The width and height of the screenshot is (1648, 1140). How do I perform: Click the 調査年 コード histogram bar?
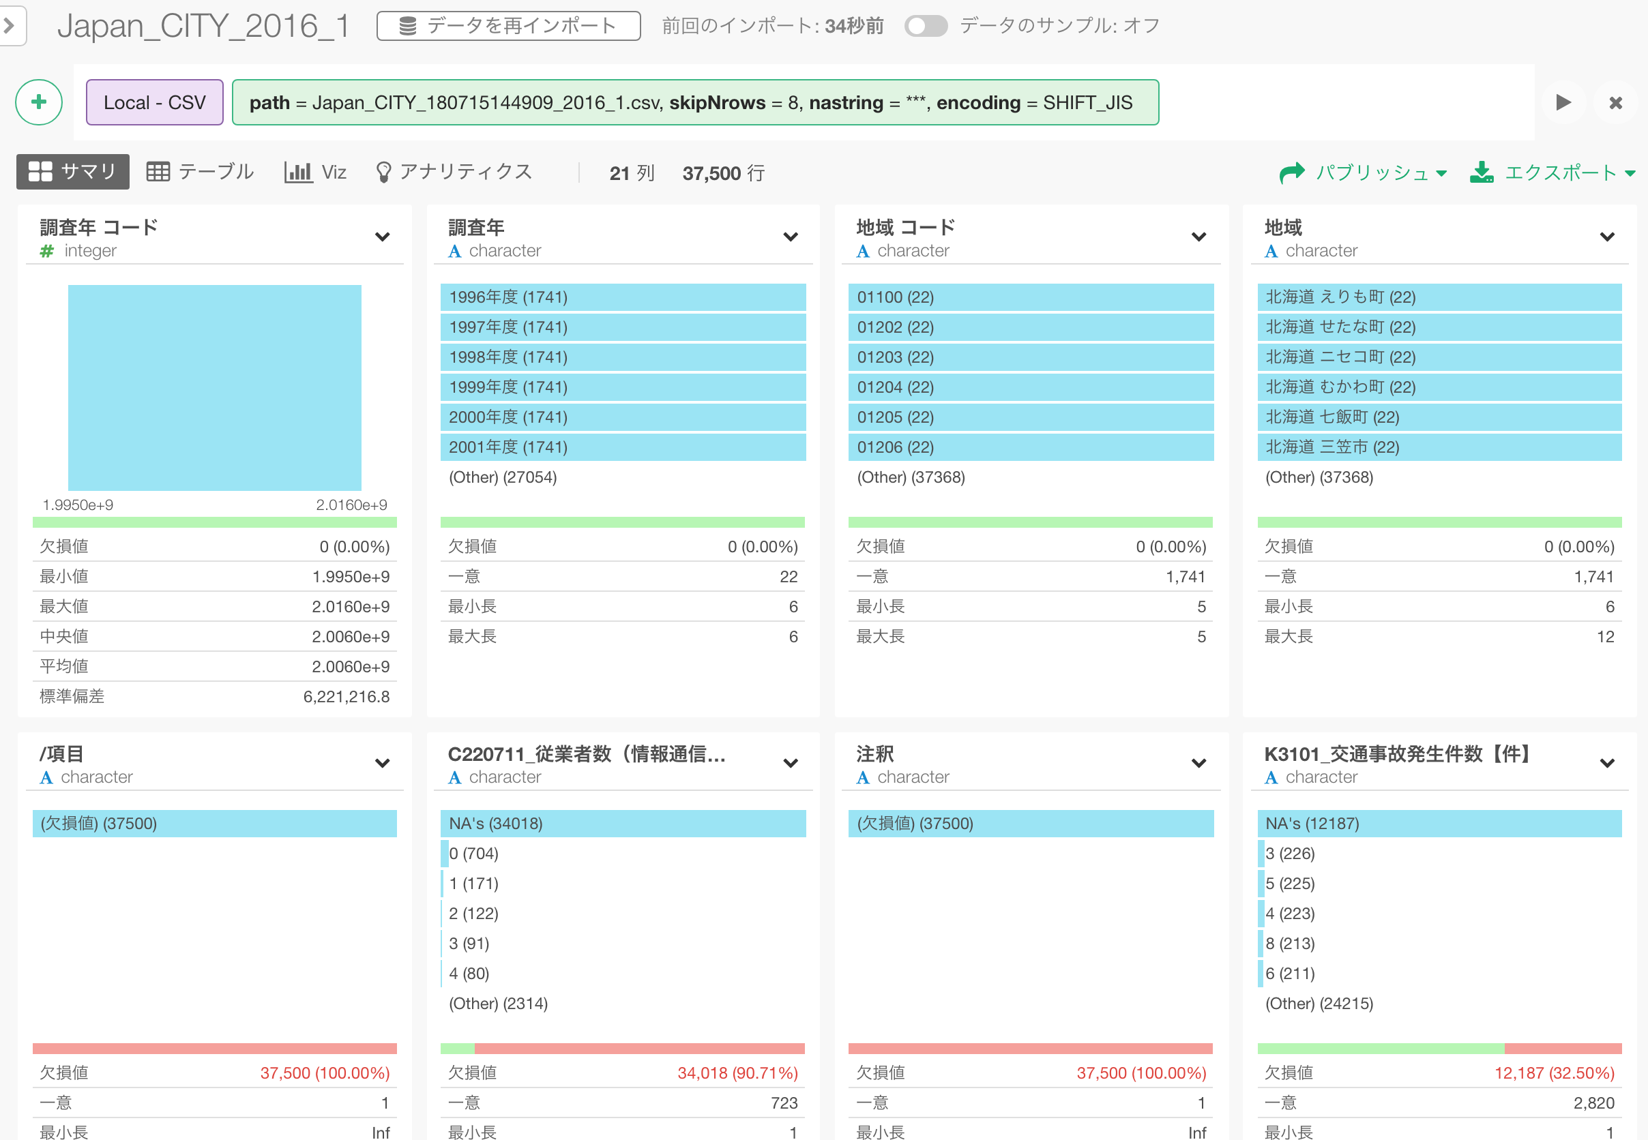pyautogui.click(x=214, y=387)
